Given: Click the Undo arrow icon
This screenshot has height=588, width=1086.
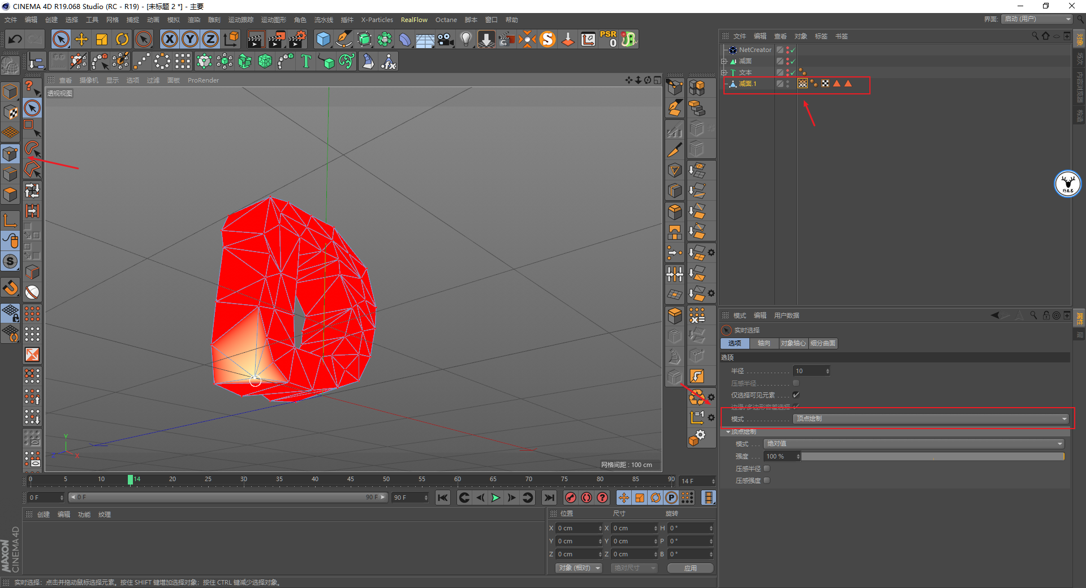Looking at the screenshot, I should (x=15, y=39).
